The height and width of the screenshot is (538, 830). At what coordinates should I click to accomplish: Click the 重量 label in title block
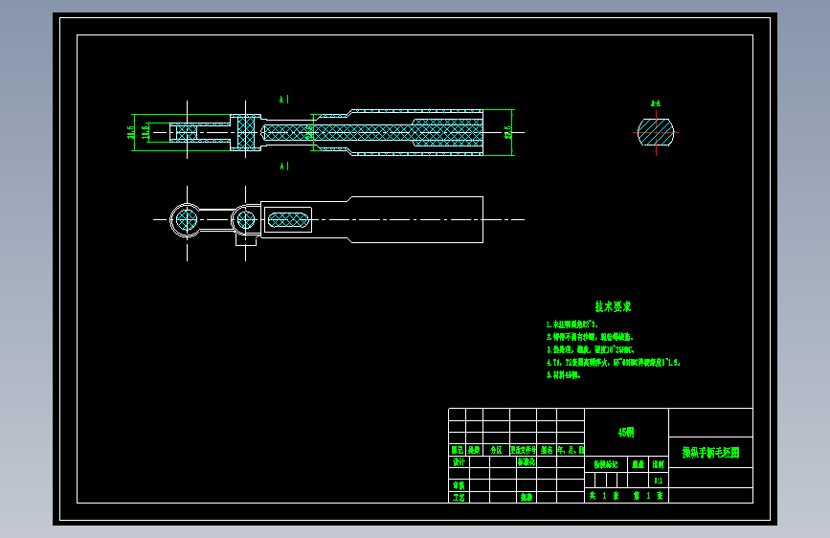[638, 464]
